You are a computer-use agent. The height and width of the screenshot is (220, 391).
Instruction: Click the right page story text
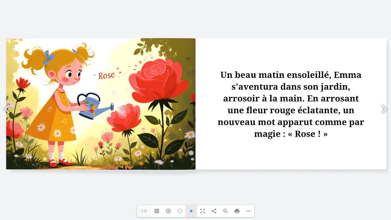[x=291, y=104]
